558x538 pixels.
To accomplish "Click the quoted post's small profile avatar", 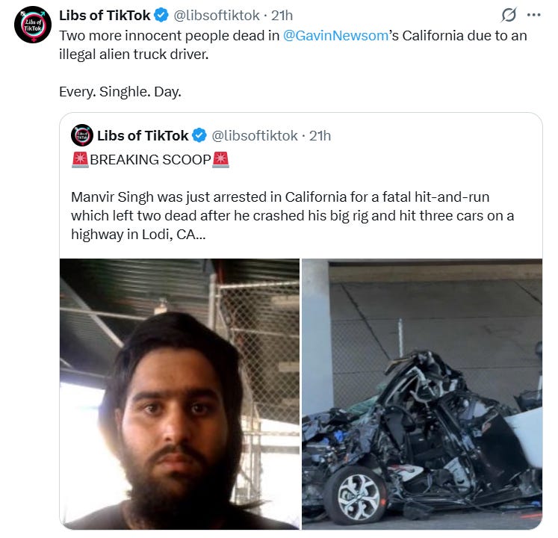I will [x=82, y=135].
